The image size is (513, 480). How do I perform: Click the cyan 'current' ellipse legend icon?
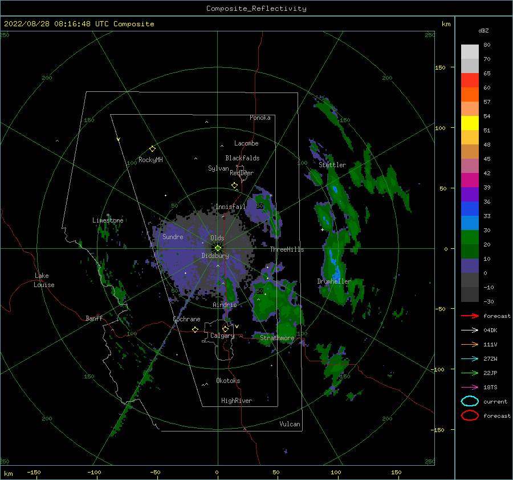point(470,401)
